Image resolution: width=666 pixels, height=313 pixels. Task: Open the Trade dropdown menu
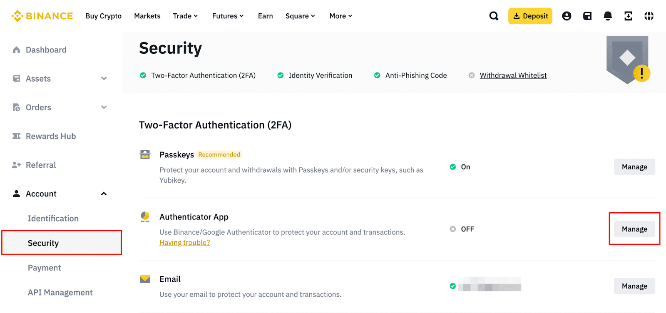pyautogui.click(x=185, y=16)
